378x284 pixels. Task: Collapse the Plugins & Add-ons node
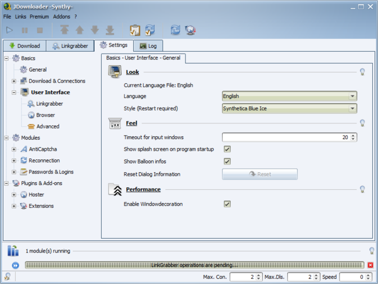pos(6,183)
